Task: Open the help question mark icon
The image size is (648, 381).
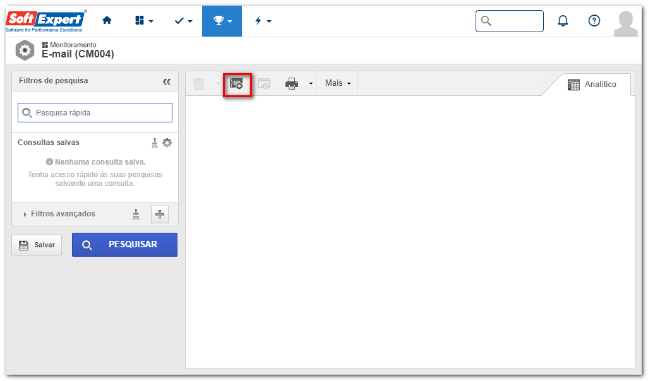Action: [594, 21]
